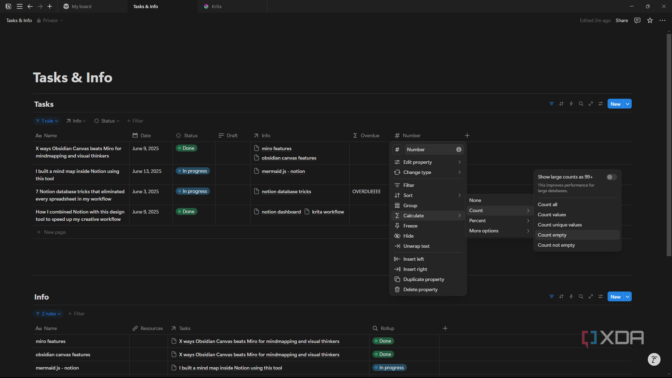Open the dropdown arrow beside Tasks New button
This screenshot has width=672, height=378.
pos(628,104)
